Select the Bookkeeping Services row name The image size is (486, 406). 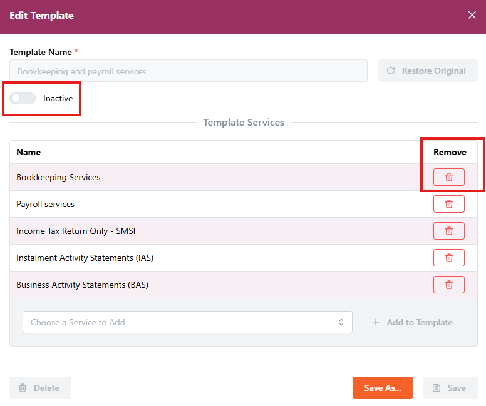click(x=58, y=177)
